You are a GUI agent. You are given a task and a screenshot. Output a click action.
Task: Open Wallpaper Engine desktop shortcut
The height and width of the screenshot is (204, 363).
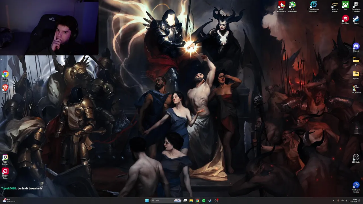coord(356,187)
